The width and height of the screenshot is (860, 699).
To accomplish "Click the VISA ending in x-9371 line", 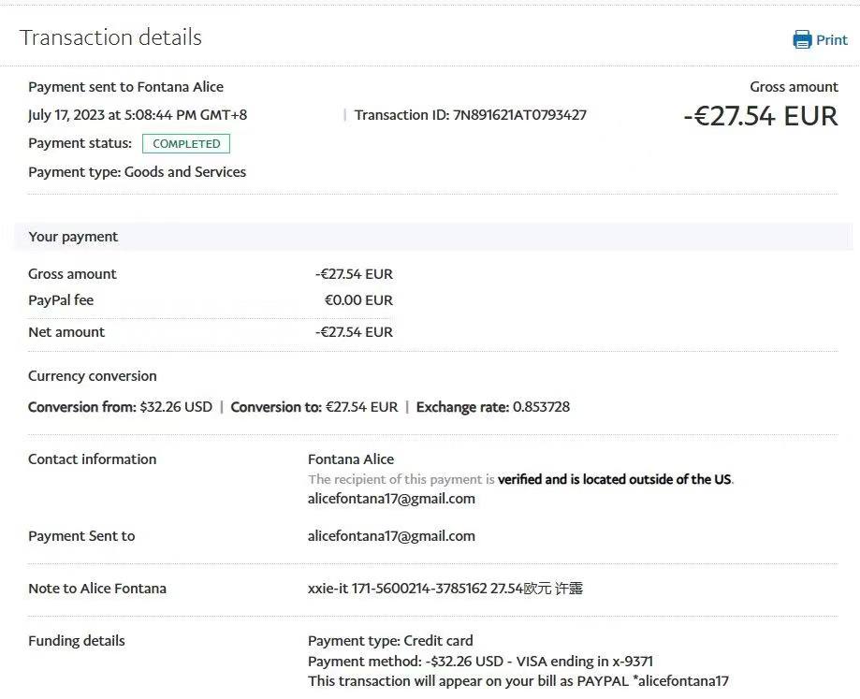I will click(x=480, y=662).
